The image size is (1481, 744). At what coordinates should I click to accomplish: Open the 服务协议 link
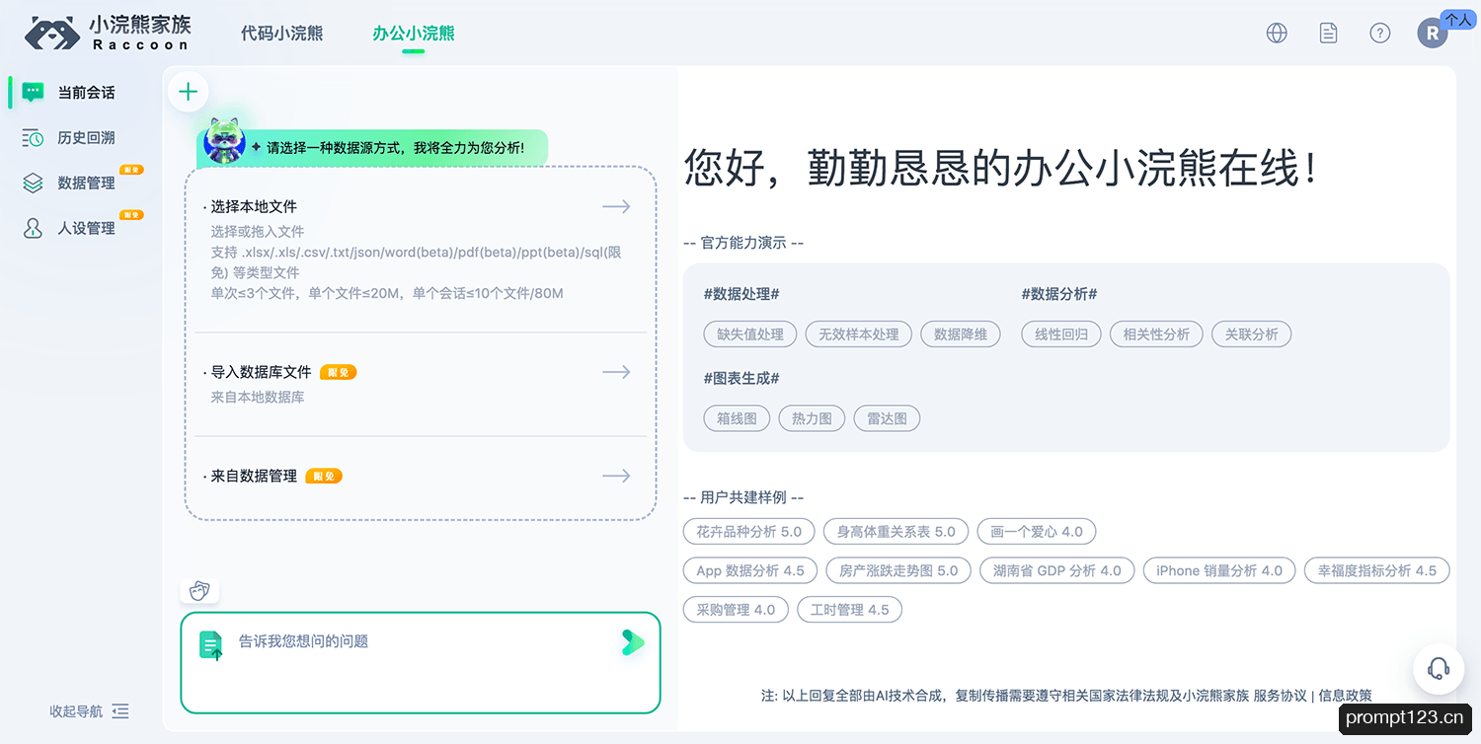click(x=1281, y=696)
